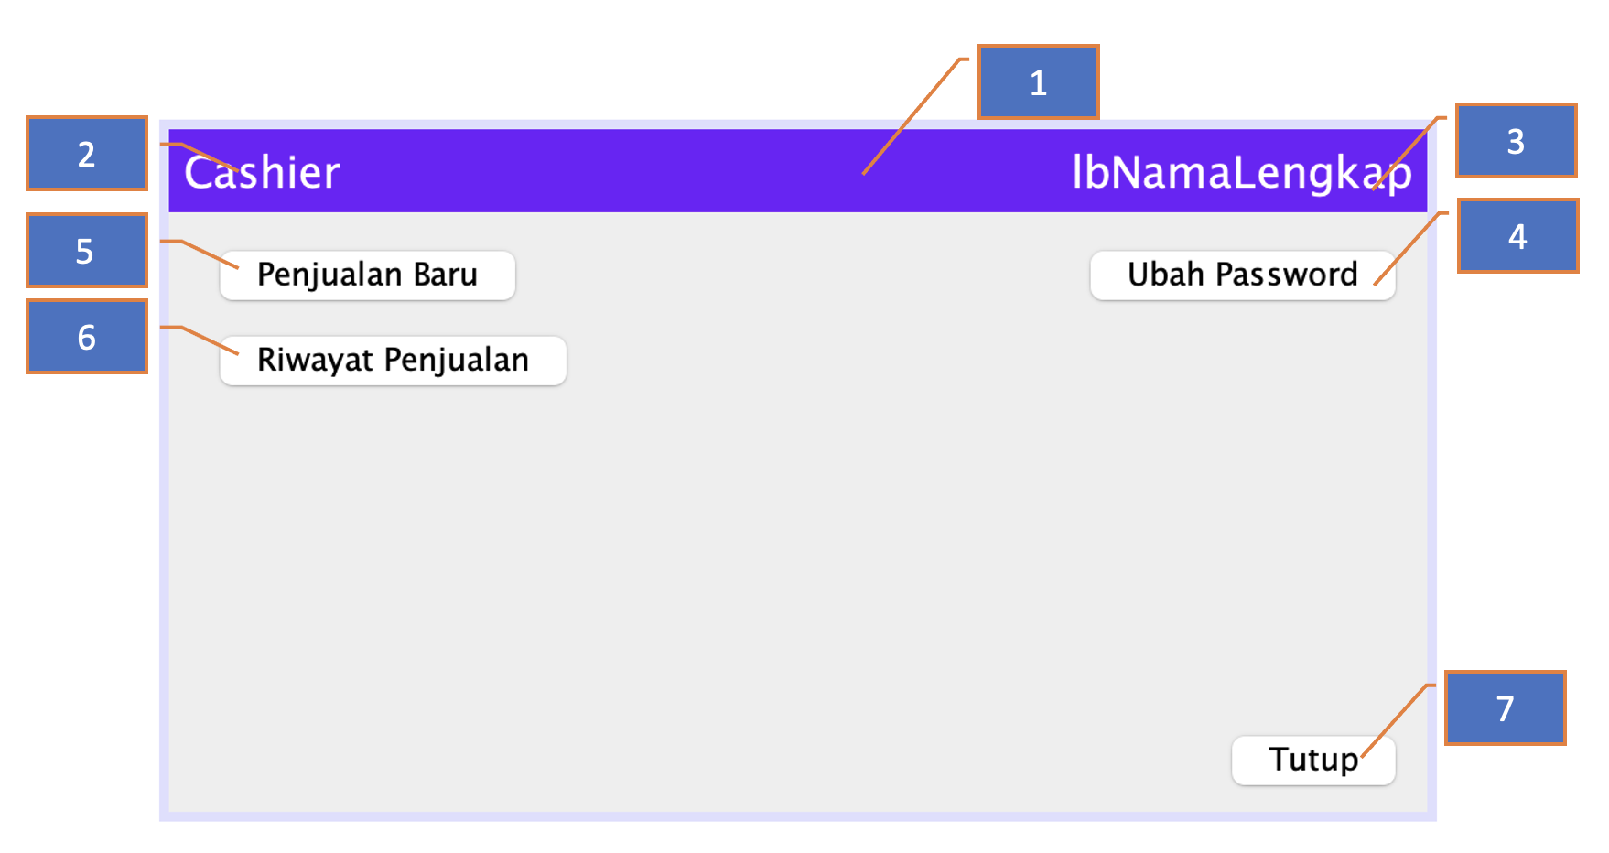Select the Ubah Password button
The height and width of the screenshot is (853, 1609).
1242,275
